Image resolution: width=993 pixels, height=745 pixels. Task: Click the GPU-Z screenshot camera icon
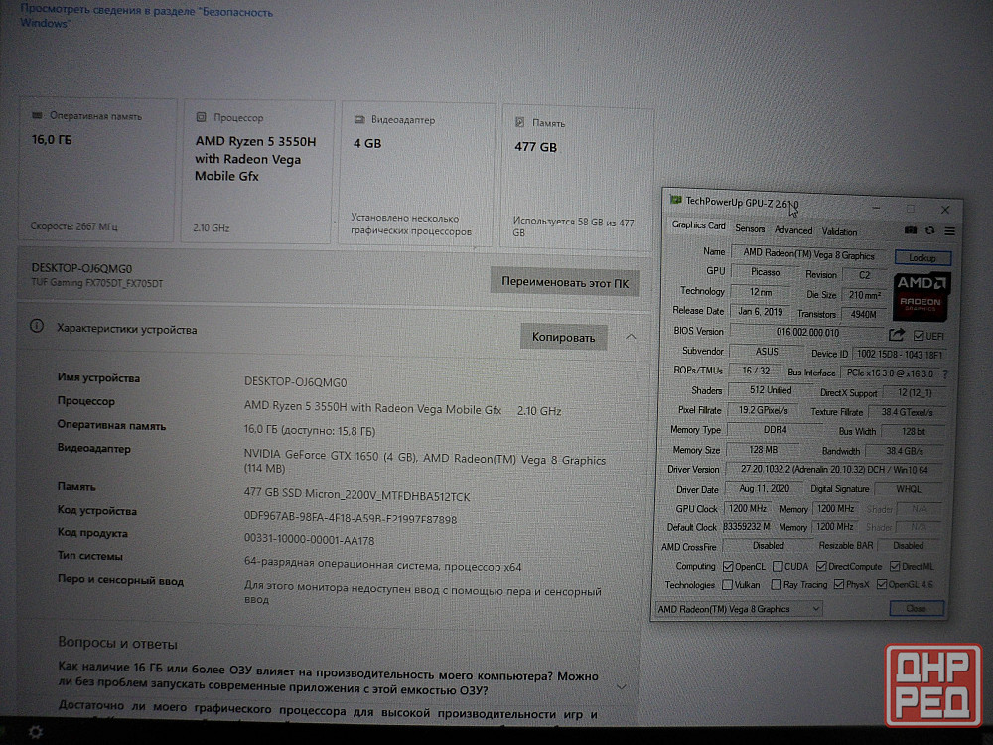[911, 230]
